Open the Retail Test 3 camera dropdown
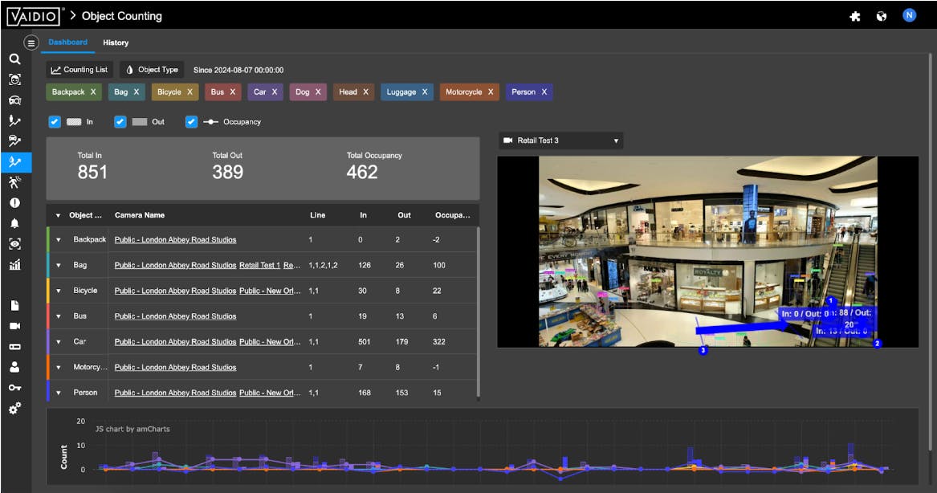The height and width of the screenshot is (493, 937). pyautogui.click(x=560, y=141)
